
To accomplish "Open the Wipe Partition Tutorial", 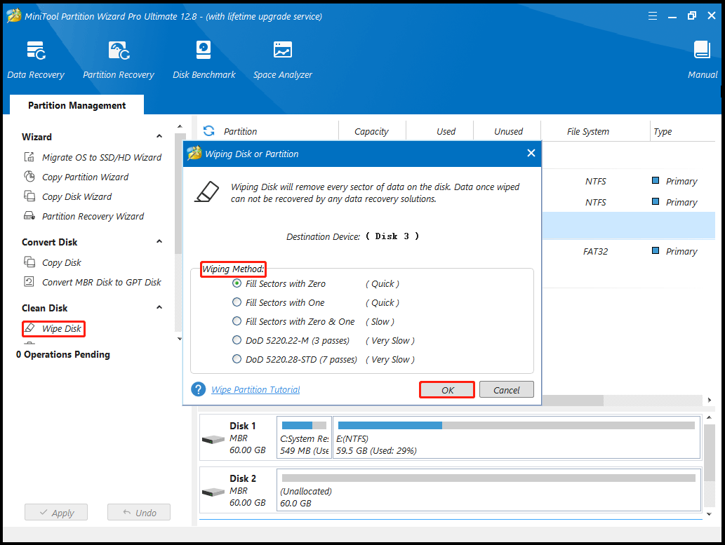I will point(255,389).
